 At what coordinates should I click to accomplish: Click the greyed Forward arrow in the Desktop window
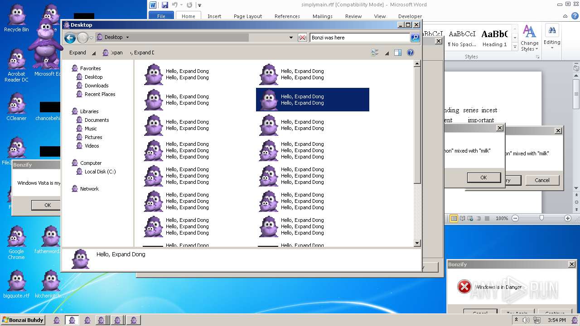click(x=82, y=38)
